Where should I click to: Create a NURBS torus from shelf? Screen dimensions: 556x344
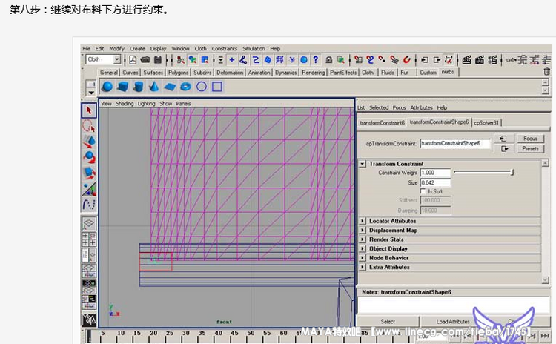[185, 87]
